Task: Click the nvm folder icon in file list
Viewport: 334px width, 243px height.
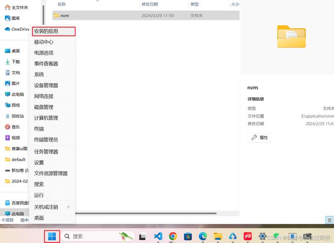Action: pos(56,16)
